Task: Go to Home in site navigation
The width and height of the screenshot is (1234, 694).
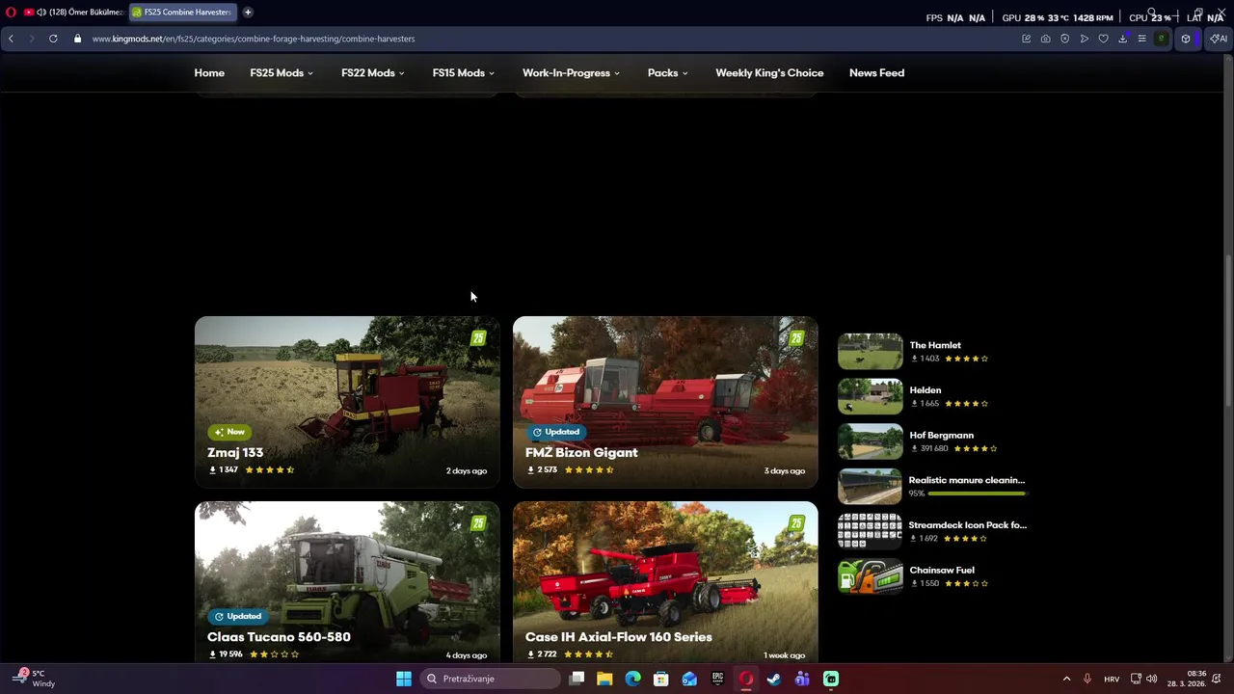Action: point(209,73)
